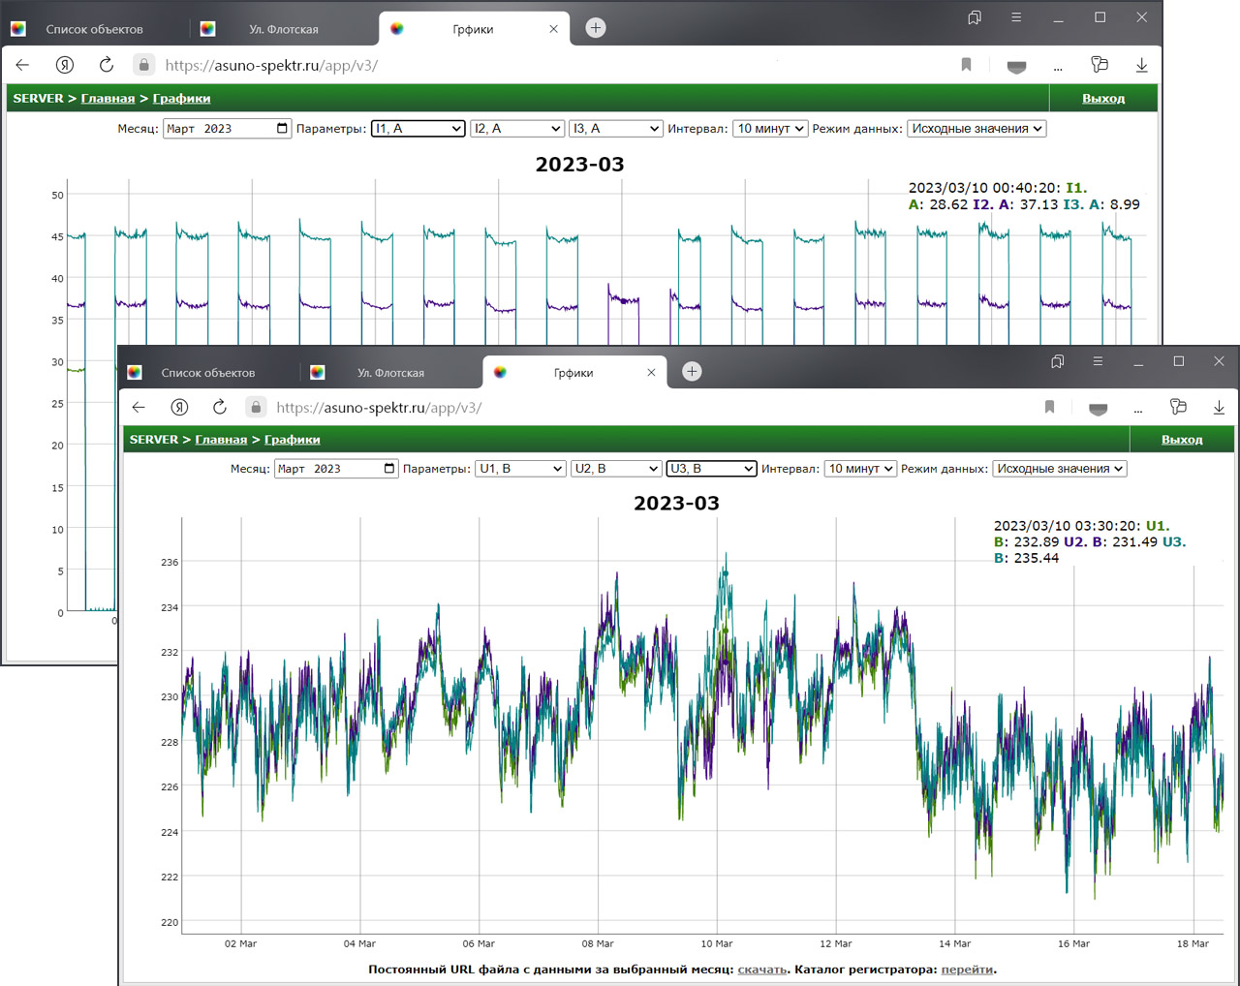Expand the U1, B parameter dropdown
This screenshot has height=986, width=1240.
(520, 468)
